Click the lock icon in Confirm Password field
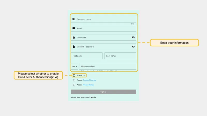The width and height of the screenshot is (207, 116). [x=74, y=47]
